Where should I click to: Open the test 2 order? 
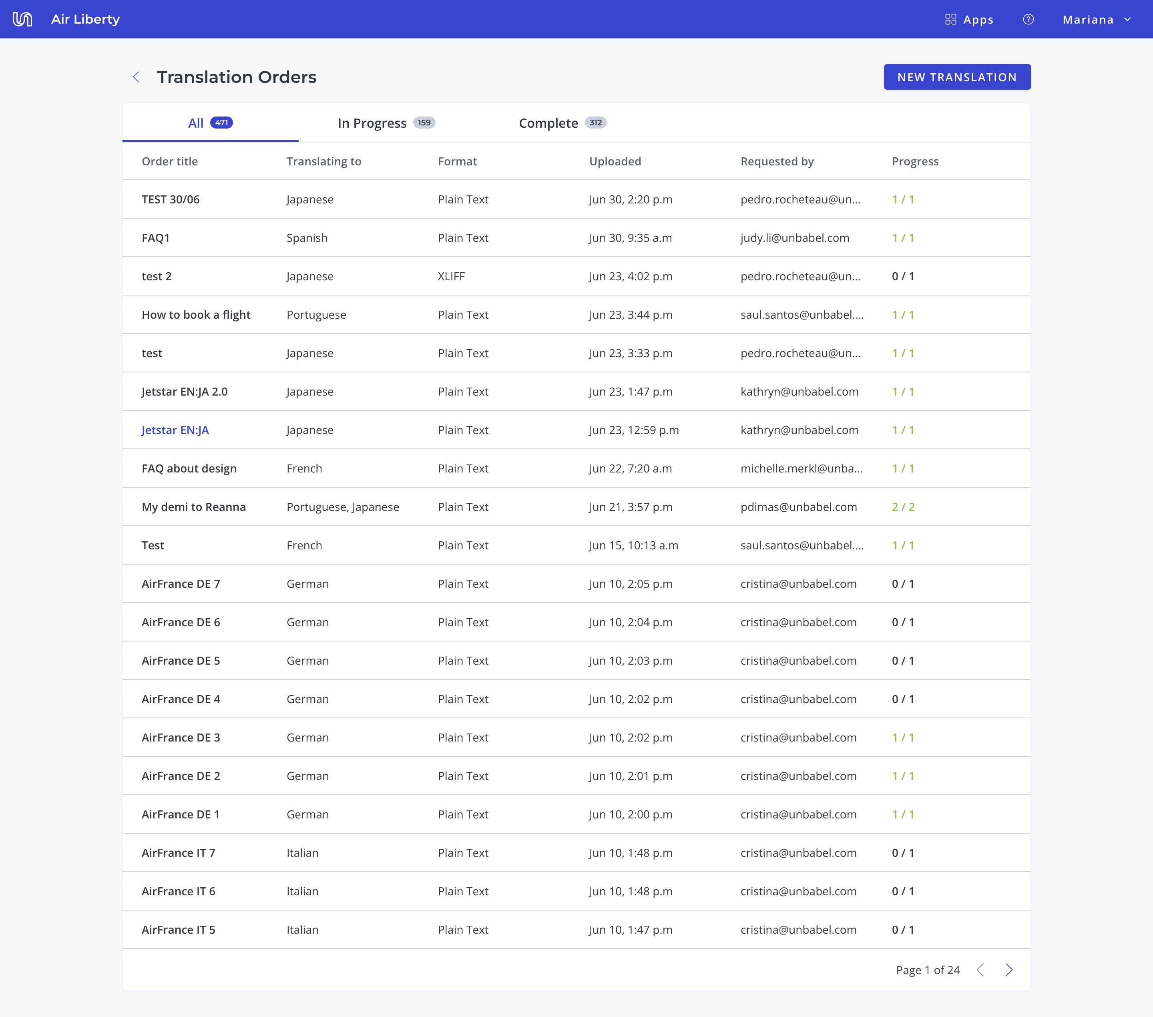click(157, 276)
